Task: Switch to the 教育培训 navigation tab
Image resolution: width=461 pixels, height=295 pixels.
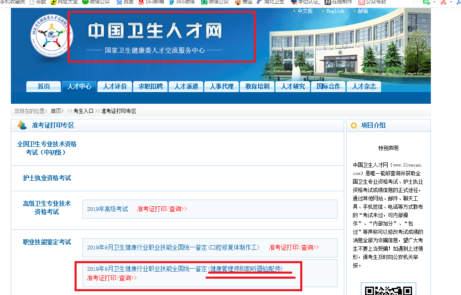Action: [257, 86]
